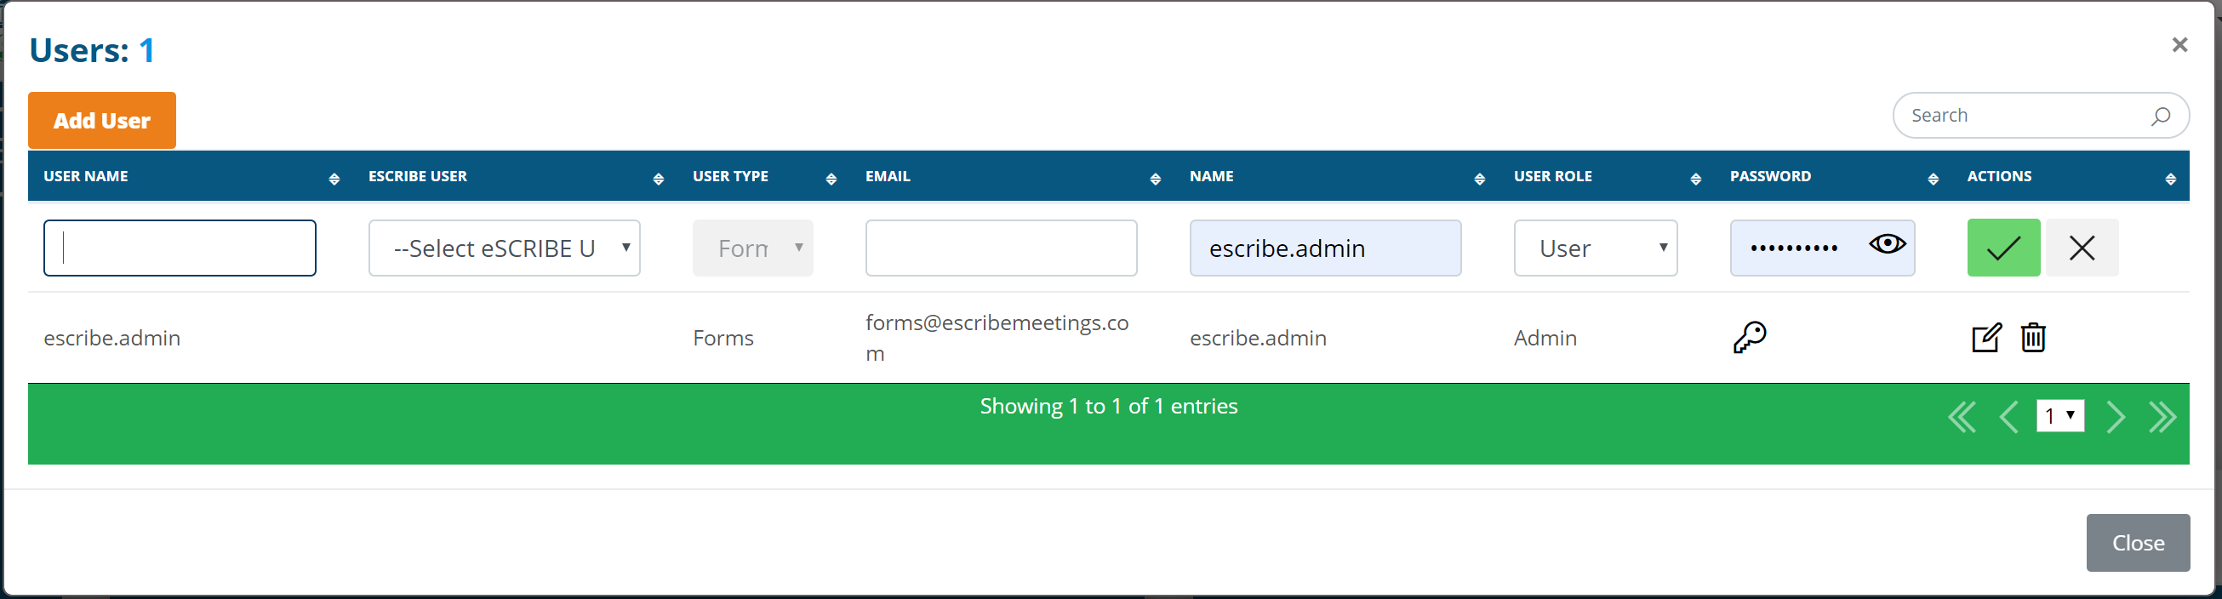This screenshot has width=2222, height=599.
Task: Click the key icon to reset password
Action: (1750, 337)
